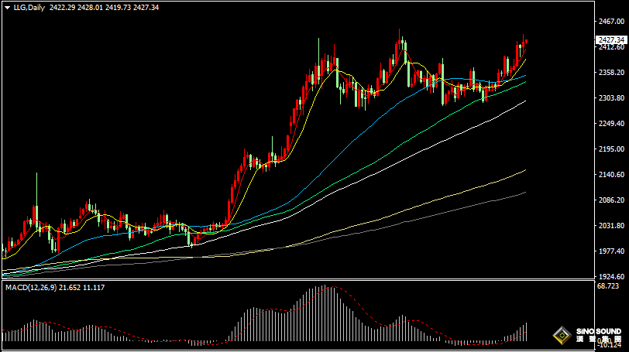Click the 68.723 MACD scale value
Screen dimensions: 629x352
click(x=610, y=287)
